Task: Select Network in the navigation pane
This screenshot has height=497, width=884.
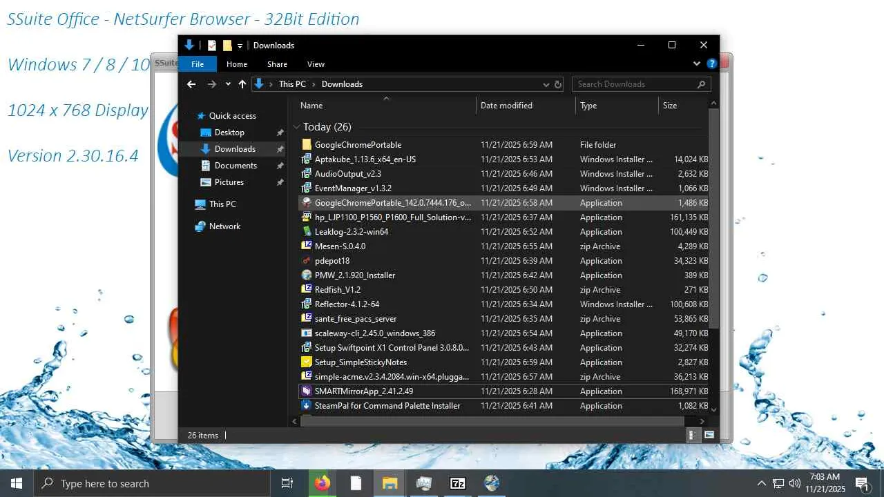Action: click(224, 226)
